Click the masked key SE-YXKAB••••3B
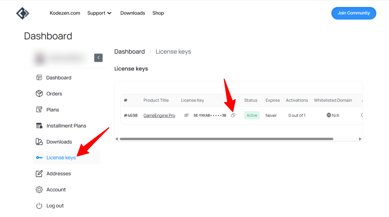The image size is (389, 217). [x=210, y=115]
